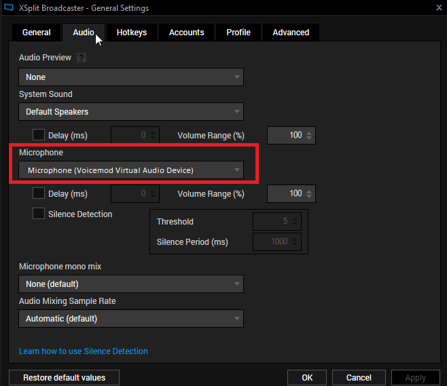This screenshot has height=386, width=447.
Task: Click the System Sound delay value field
Action: (x=135, y=135)
